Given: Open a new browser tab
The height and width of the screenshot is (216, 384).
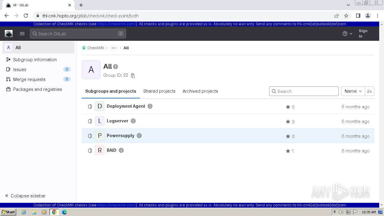Looking at the screenshot, I should pos(81,5).
